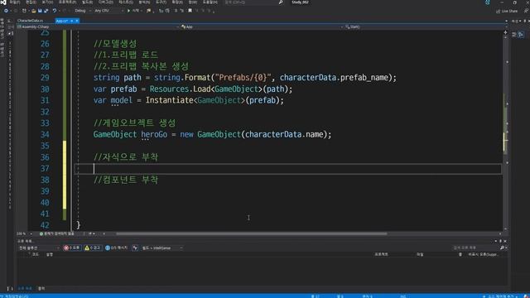Image resolution: width=530 pixels, height=298 pixels.
Task: Close the App.cs tab
Action: (x=77, y=21)
